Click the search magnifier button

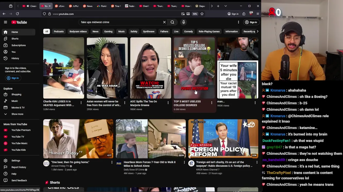[172, 22]
